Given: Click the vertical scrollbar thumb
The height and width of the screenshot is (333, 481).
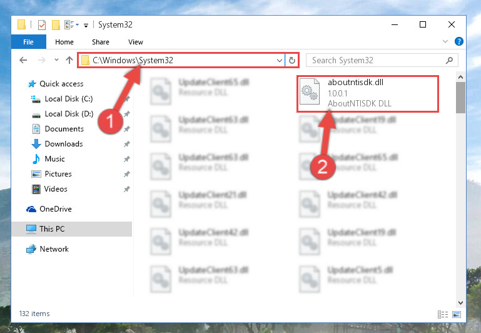Looking at the screenshot, I should pos(460,97).
